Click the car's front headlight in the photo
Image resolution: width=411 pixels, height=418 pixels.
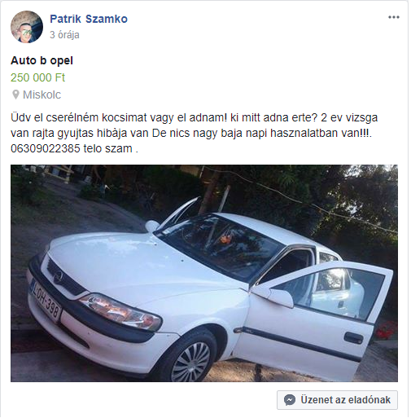click(120, 311)
